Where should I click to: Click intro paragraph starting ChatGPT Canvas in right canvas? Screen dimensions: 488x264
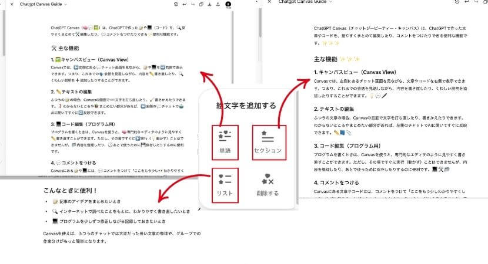(390, 36)
